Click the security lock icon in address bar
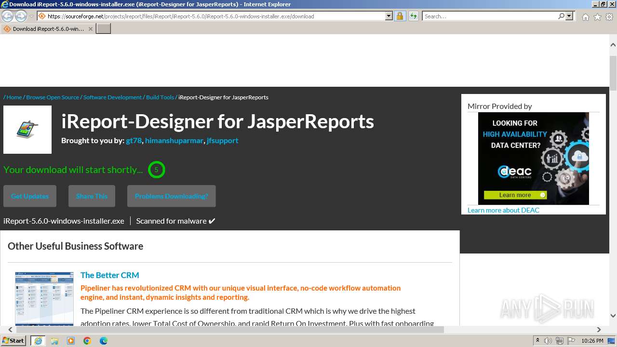 coord(400,16)
